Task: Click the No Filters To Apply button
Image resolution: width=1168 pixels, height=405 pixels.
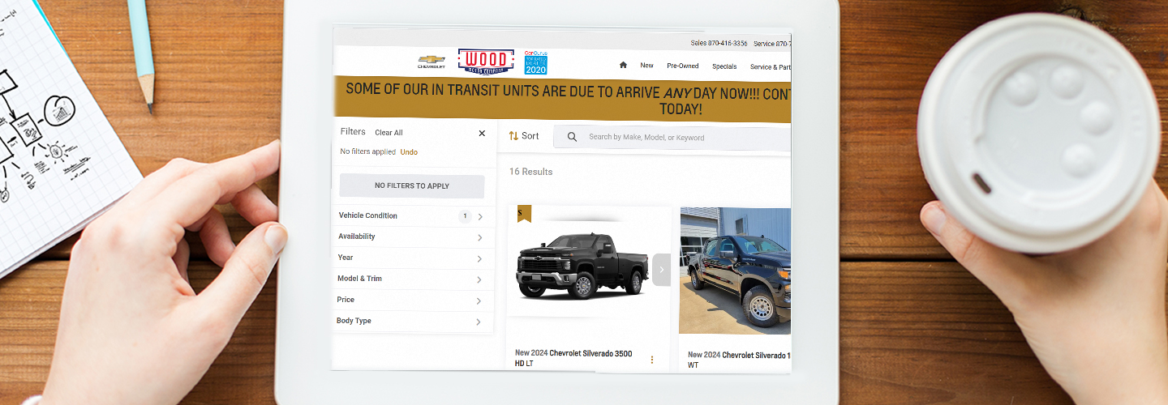Action: (411, 186)
